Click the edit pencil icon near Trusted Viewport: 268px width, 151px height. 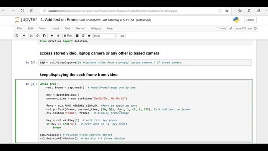tap(231, 29)
